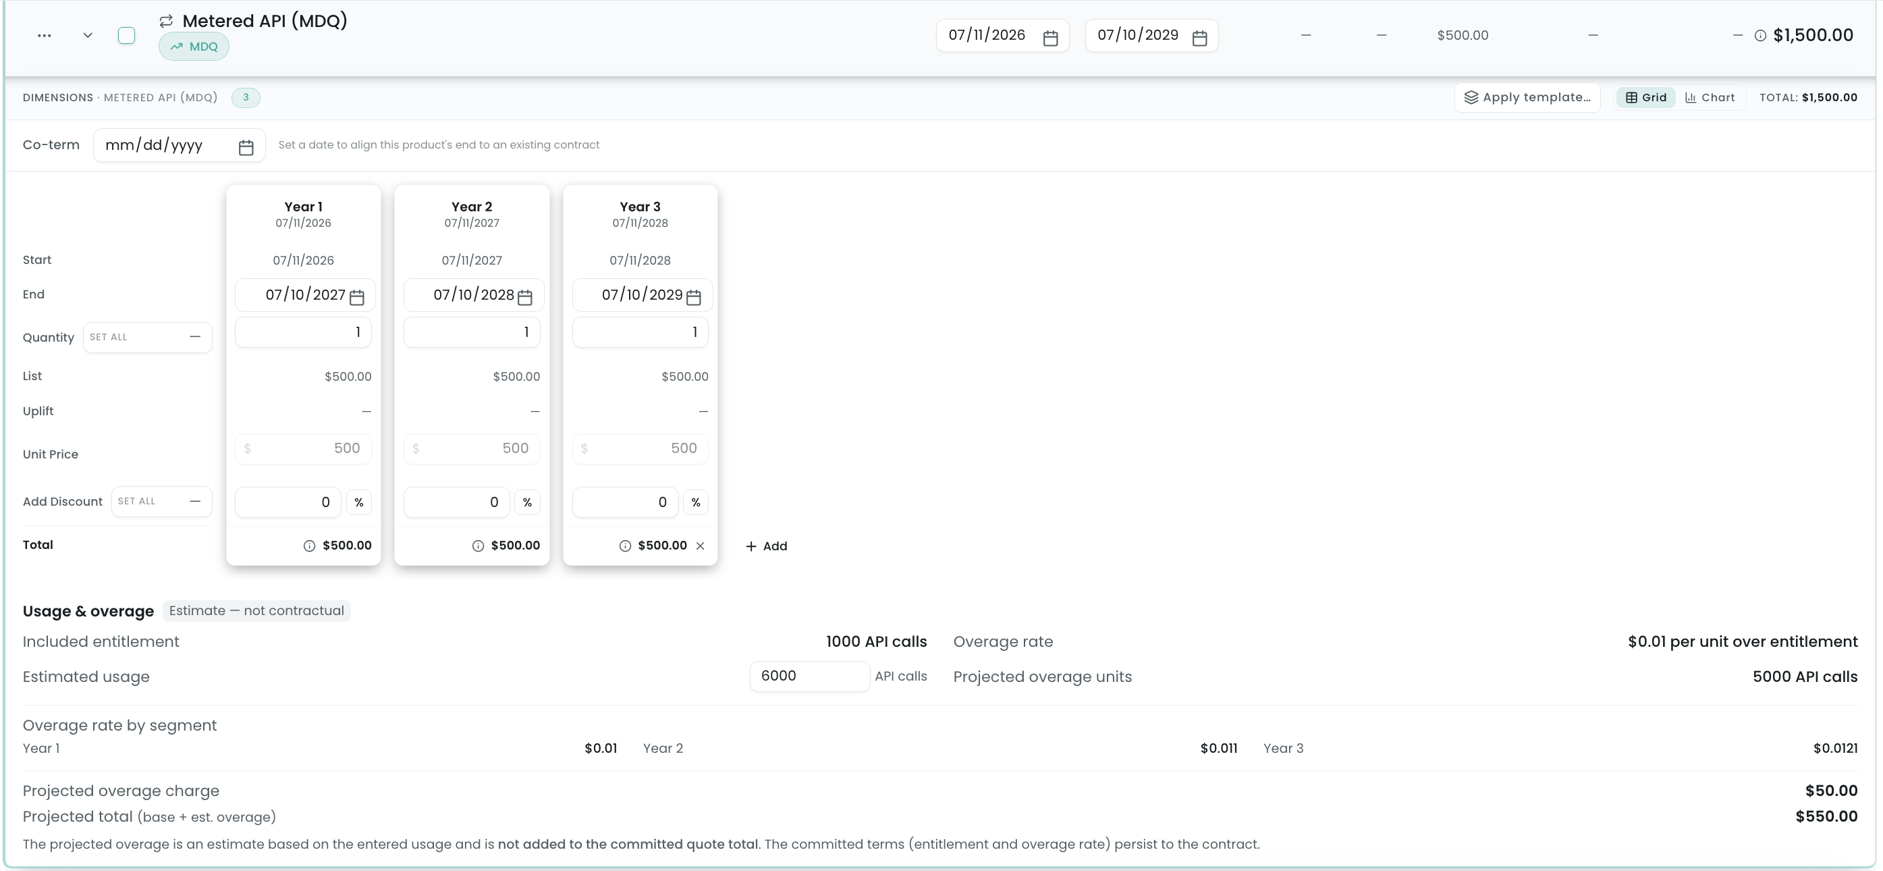Viewport: 1883px width, 871px height.
Task: Select the MDQ trend badge
Action: coord(194,47)
